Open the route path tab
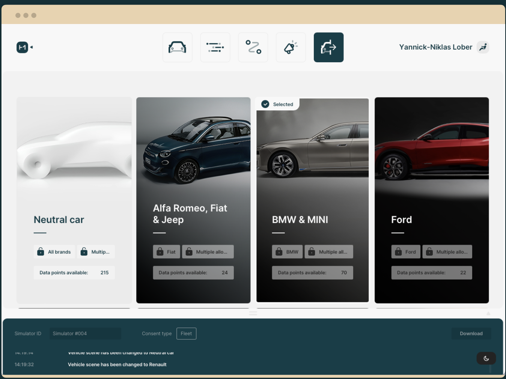Screen dimensions: 506x379 253,47
